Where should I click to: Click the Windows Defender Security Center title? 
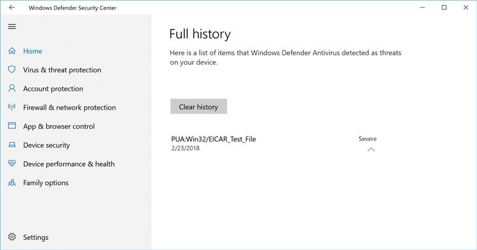click(x=73, y=8)
